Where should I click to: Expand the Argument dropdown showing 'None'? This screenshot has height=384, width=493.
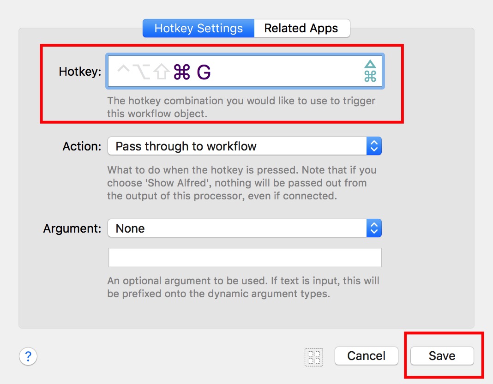(237, 228)
